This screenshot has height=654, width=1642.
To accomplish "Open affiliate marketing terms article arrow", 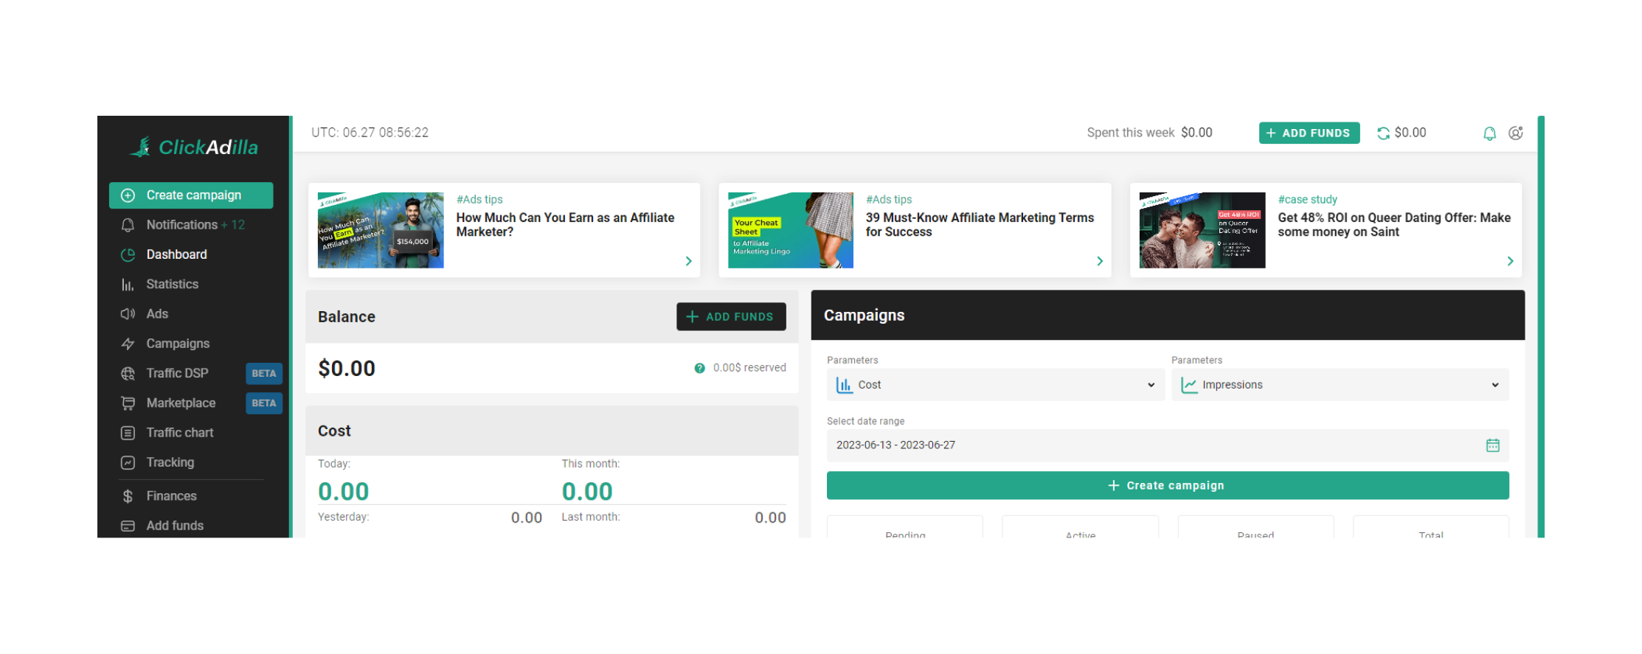I will (x=1099, y=261).
